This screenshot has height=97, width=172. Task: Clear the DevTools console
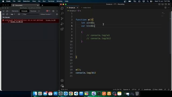pyautogui.click(x=7, y=14)
